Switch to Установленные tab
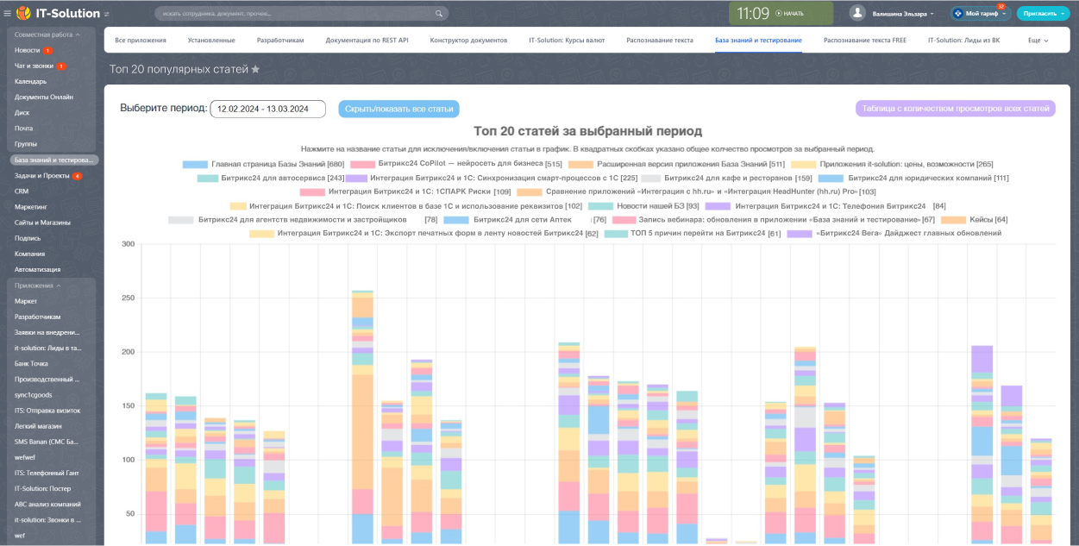This screenshot has height=546, width=1079. (x=211, y=41)
